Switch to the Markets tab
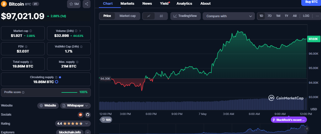The height and width of the screenshot is (134, 321). [x=127, y=3]
